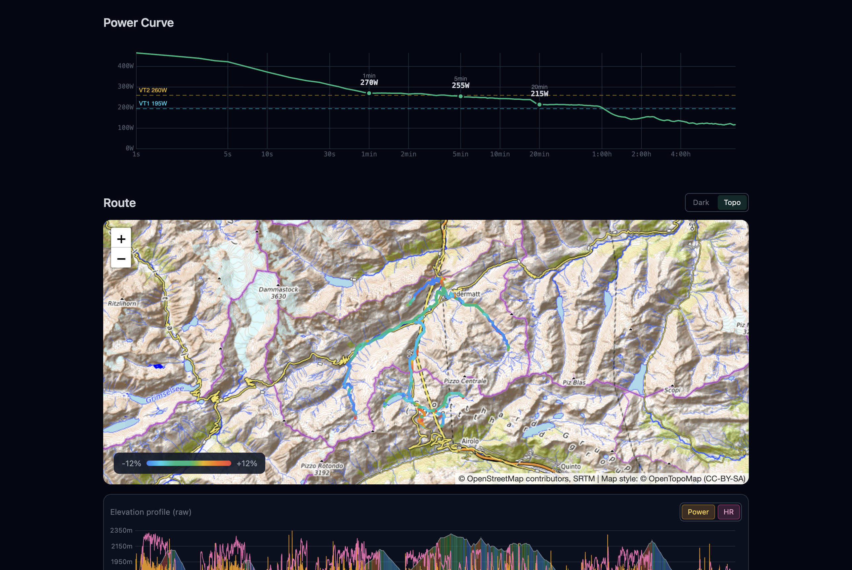Click the SRTM attribution text
Viewport: 852px width, 570px height.
[x=584, y=479]
